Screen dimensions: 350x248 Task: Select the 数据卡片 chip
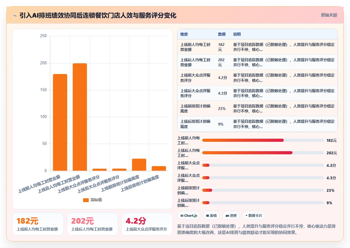pos(254,216)
